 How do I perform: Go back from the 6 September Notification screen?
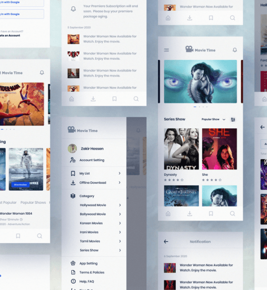click(166, 242)
